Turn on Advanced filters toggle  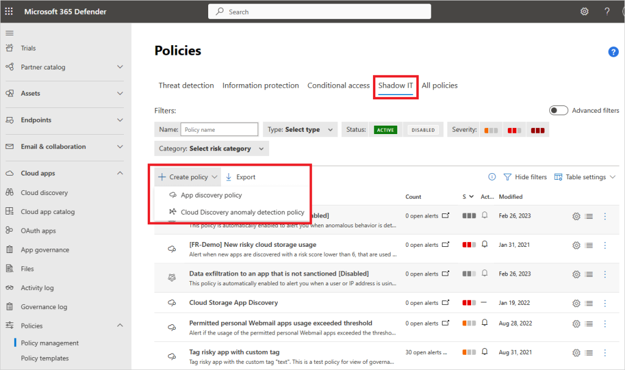tap(558, 110)
